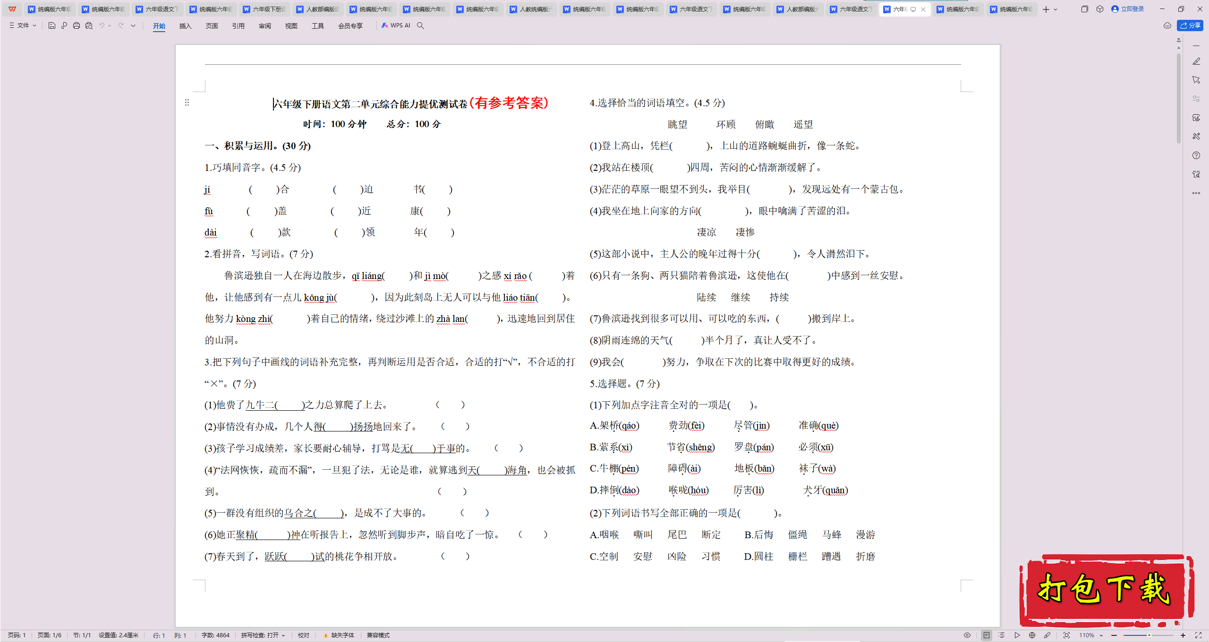Open the WPS home icon tab

click(12, 9)
